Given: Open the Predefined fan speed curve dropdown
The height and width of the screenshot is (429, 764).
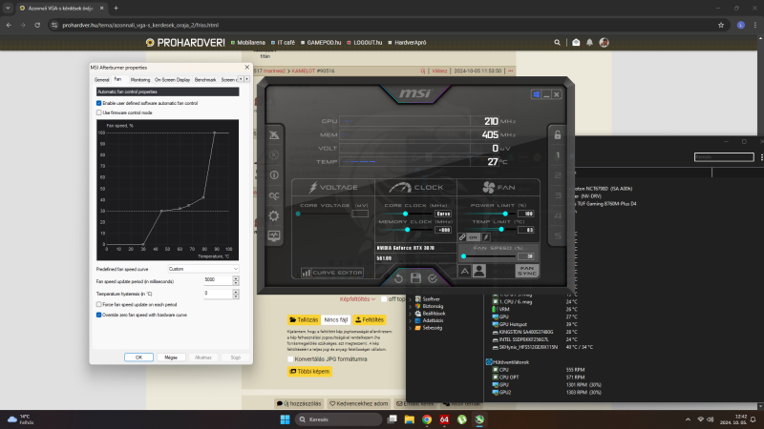Looking at the screenshot, I should (203, 269).
